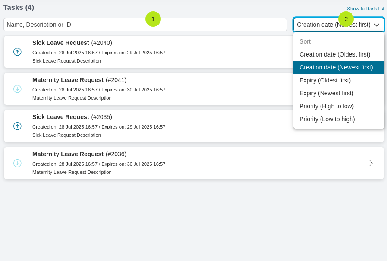The width and height of the screenshot is (387, 261).
Task: Click the Name, Description or ID search field
Action: pyautogui.click(x=145, y=25)
